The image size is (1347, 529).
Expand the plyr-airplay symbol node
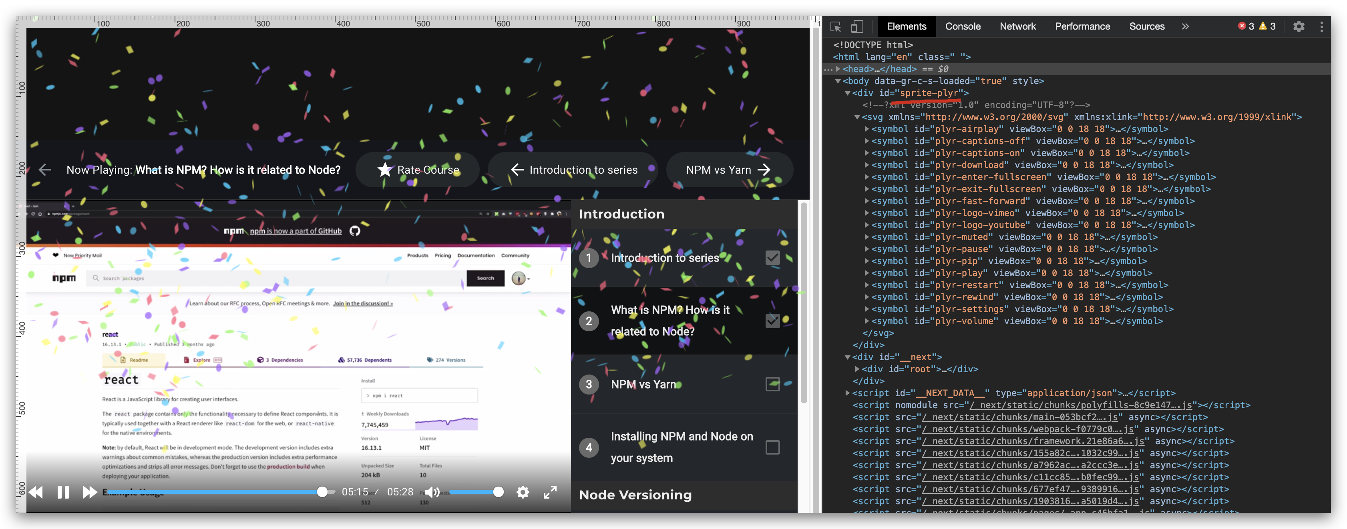(867, 129)
